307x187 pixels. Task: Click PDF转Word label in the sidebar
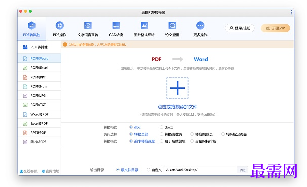(40, 58)
